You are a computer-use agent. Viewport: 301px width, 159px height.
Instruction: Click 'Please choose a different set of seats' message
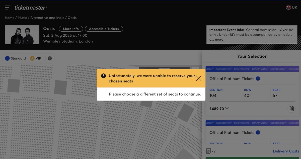[x=155, y=94]
